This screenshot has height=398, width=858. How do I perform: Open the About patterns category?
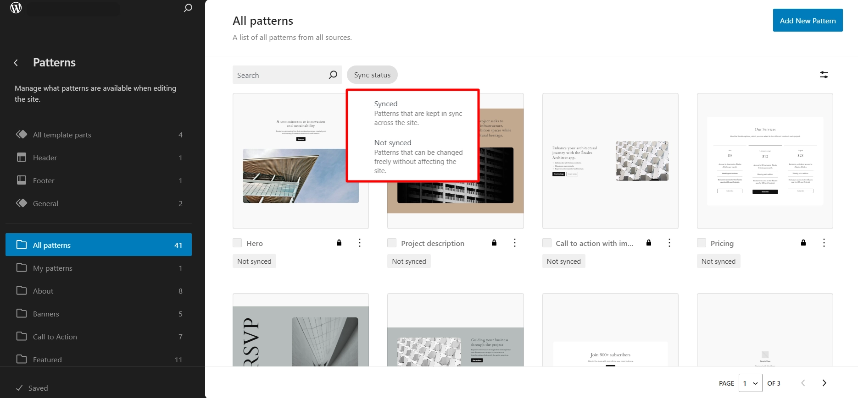pos(99,291)
